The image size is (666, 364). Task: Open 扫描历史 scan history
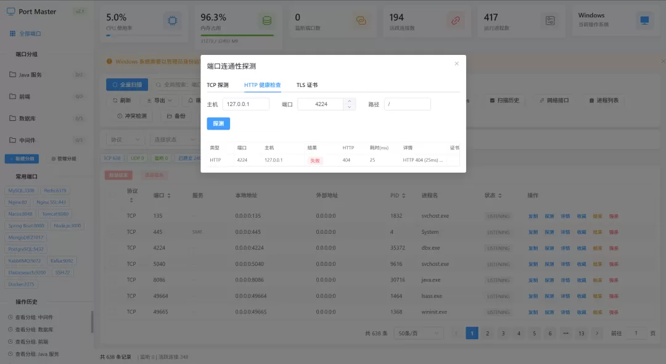504,101
